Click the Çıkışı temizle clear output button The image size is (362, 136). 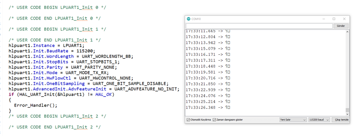click(341, 120)
